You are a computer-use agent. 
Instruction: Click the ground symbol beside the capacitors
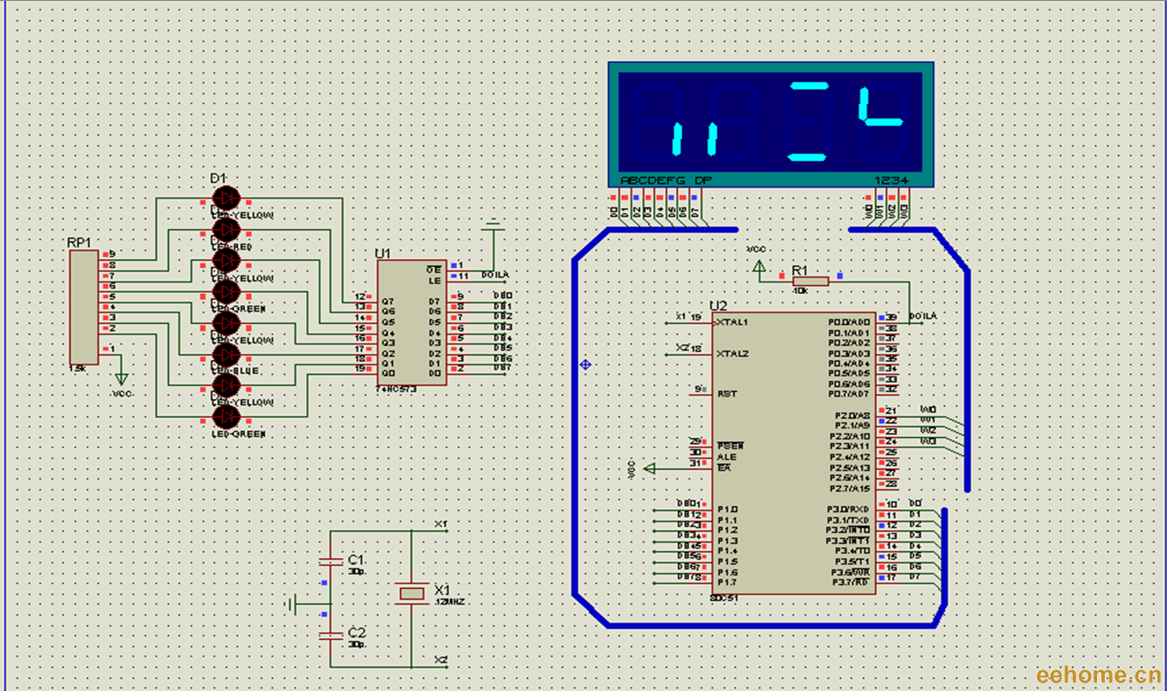pos(292,603)
